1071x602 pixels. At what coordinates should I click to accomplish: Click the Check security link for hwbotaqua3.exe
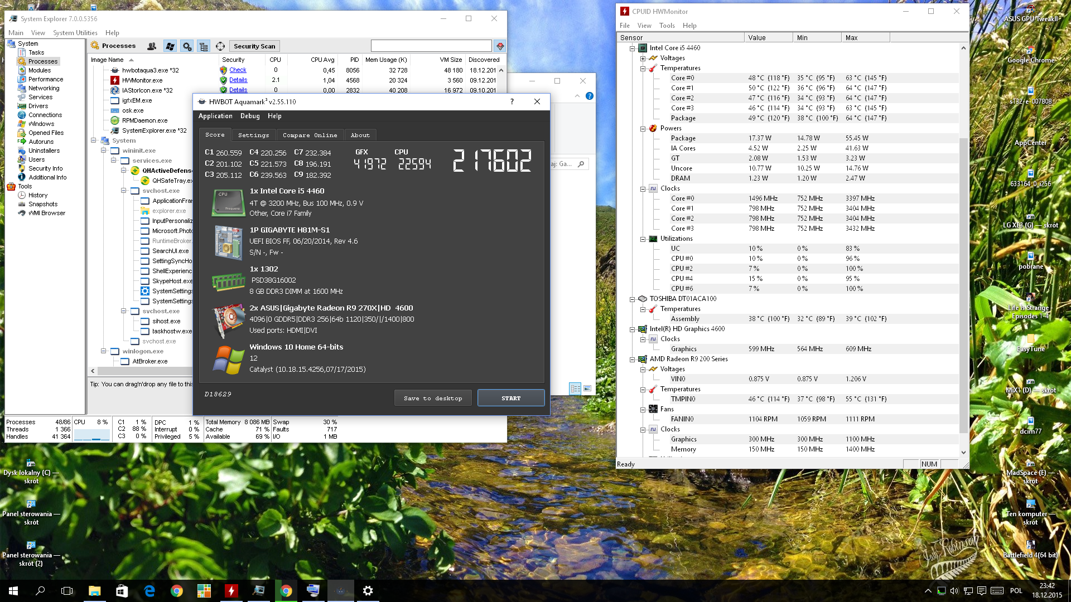click(238, 70)
